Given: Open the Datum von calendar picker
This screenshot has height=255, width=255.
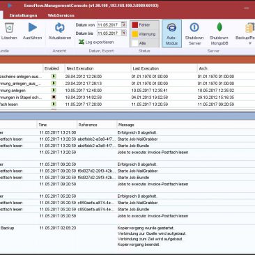Looking at the screenshot, I should [x=124, y=24].
